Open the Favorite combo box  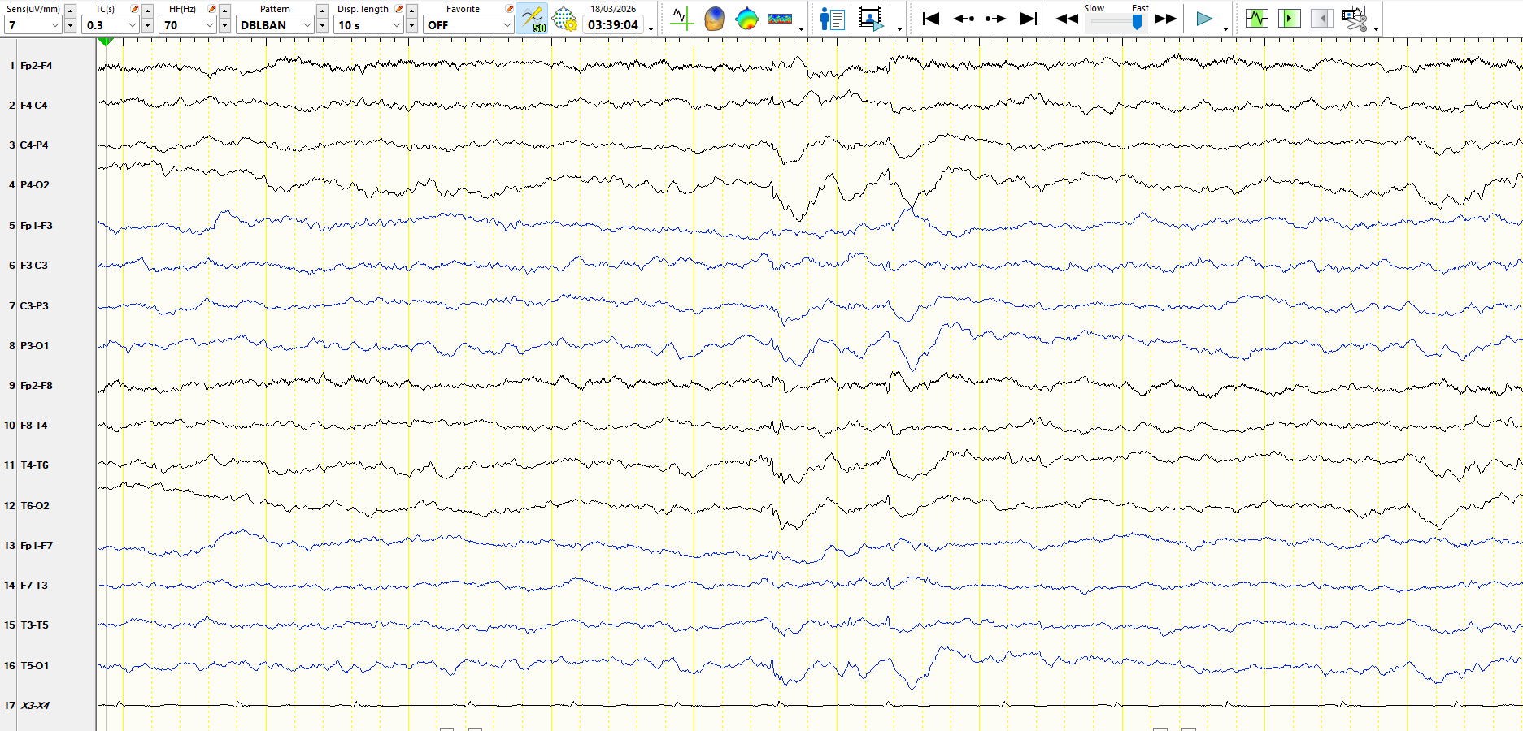(x=506, y=25)
